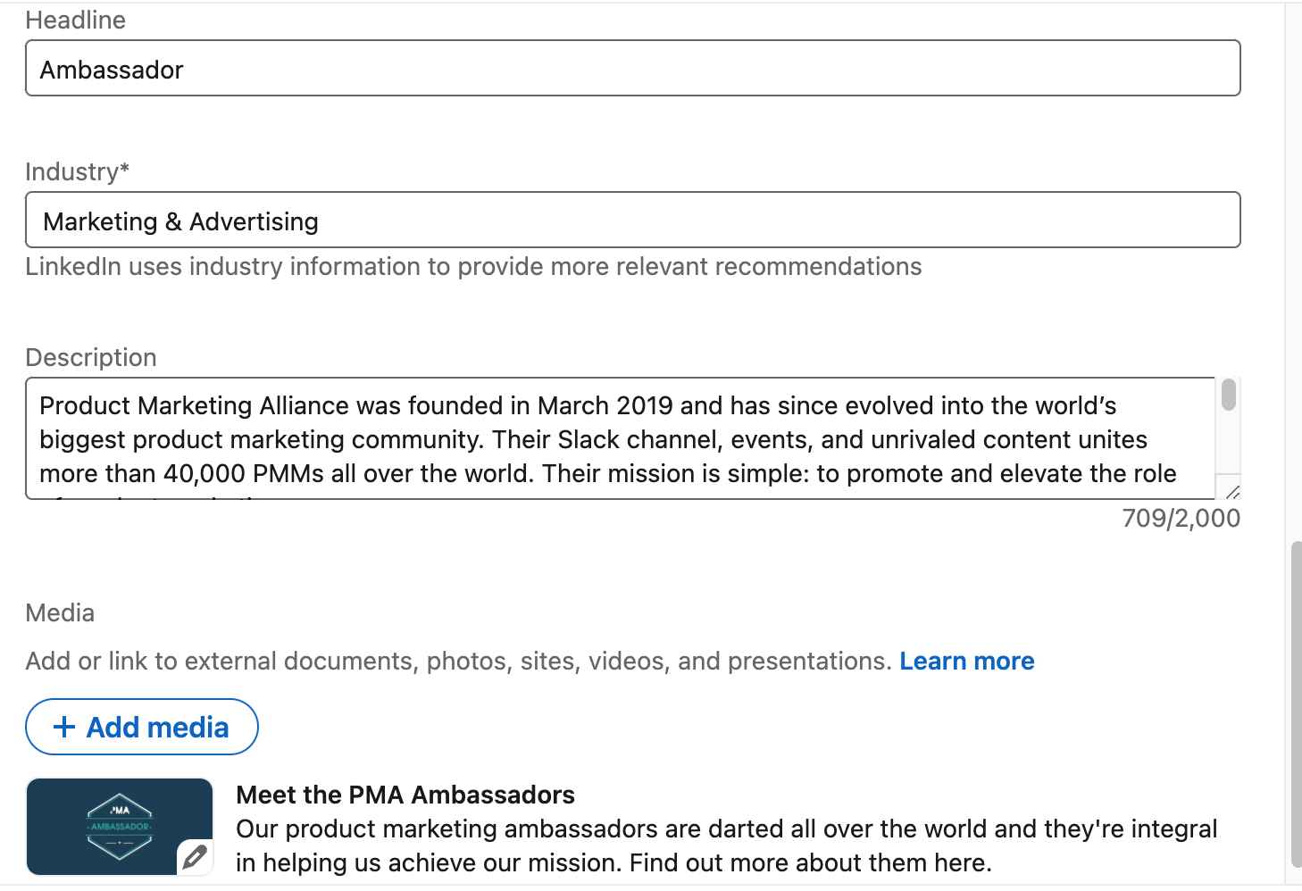This screenshot has width=1302, height=891.
Task: Click the Description box scrollbar thumb
Action: tap(1229, 395)
